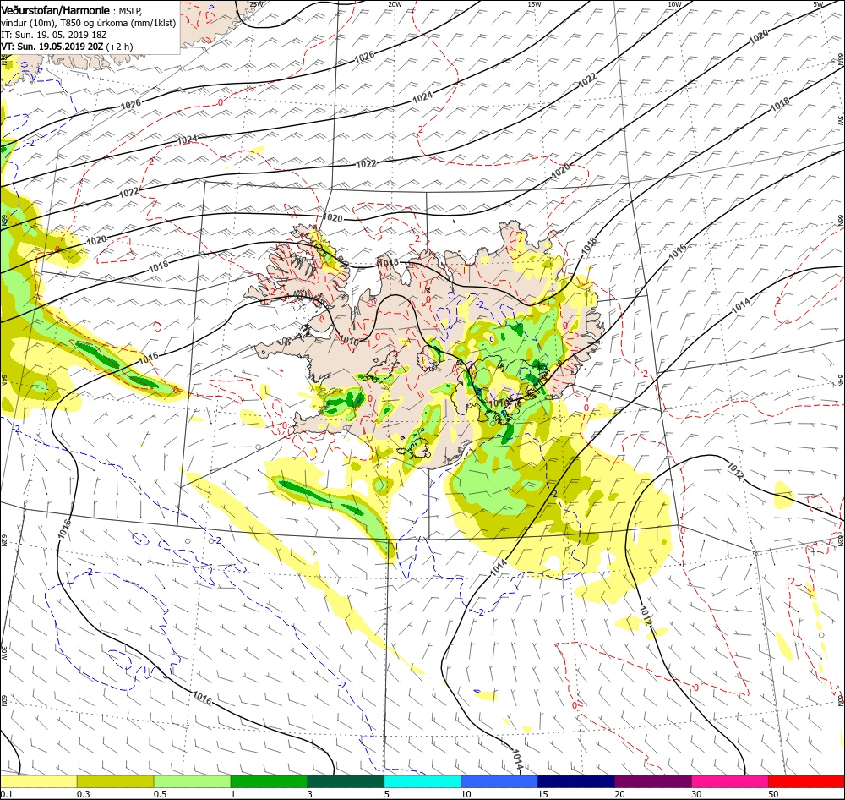
Task: Click the "Veðurstofan/Harmonie" title text
Action: tap(56, 10)
